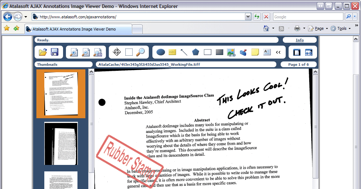The image size is (361, 189).
Task: Choose the magnifying glass zoom tool
Action: click(x=141, y=52)
